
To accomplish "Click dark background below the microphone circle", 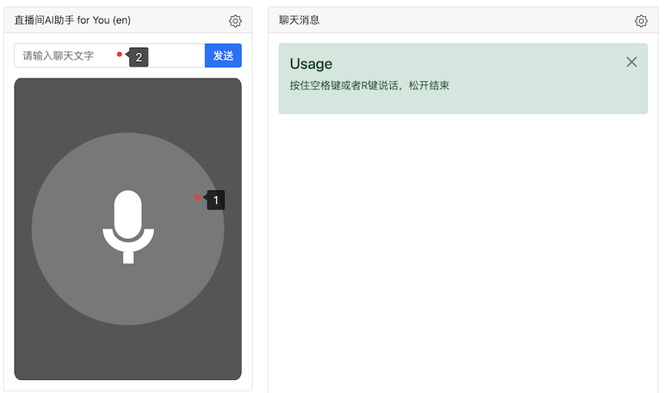I will point(128,353).
